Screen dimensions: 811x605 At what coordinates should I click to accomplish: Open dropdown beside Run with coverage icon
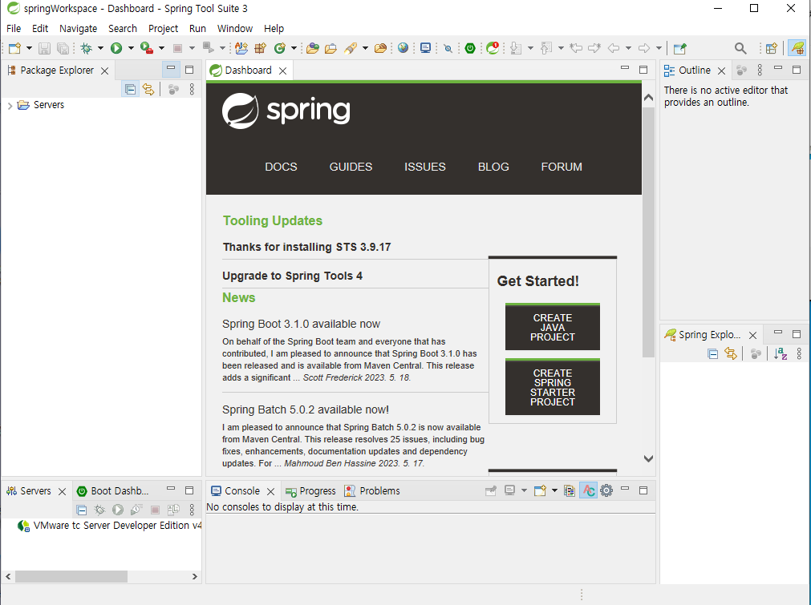pyautogui.click(x=161, y=48)
